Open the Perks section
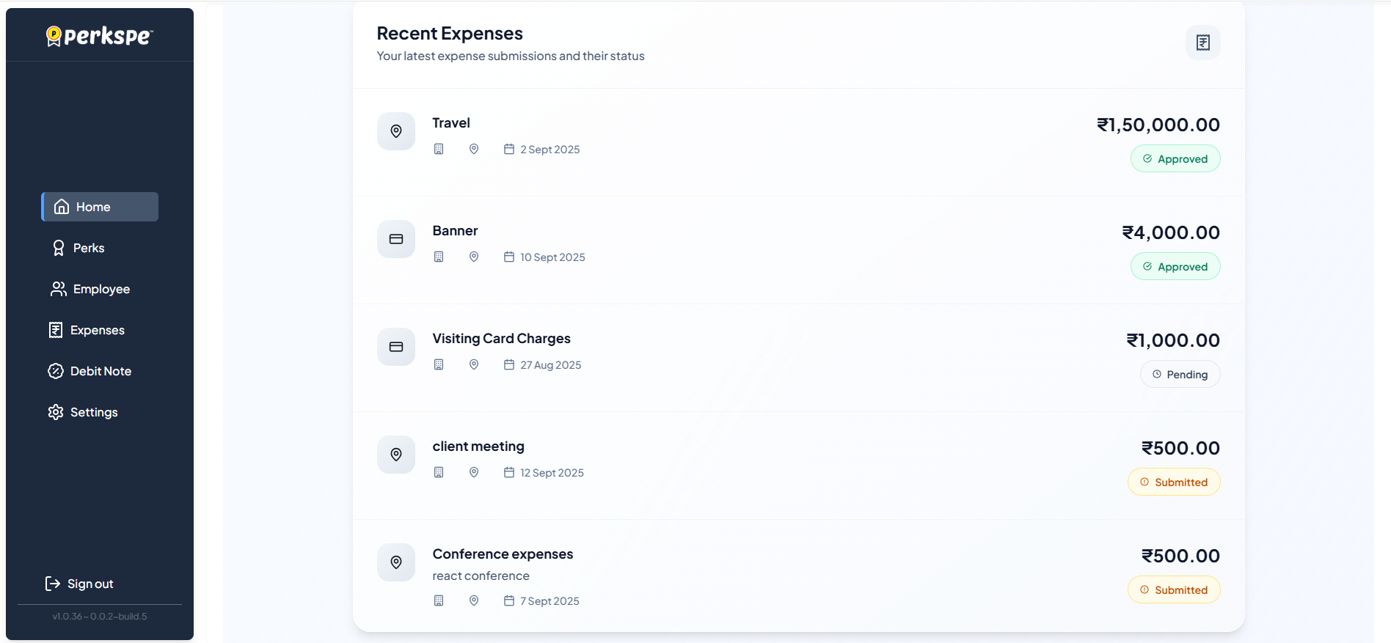Screen dimensions: 1391x643 click(x=88, y=248)
